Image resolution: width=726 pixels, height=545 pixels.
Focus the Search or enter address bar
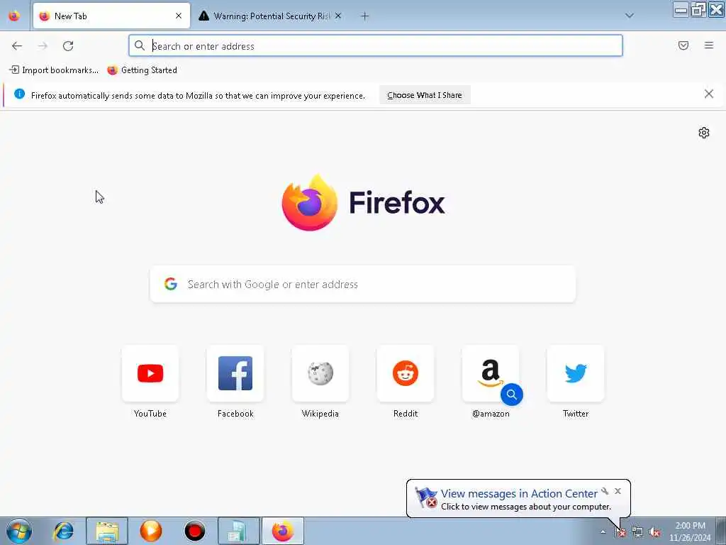coord(376,45)
